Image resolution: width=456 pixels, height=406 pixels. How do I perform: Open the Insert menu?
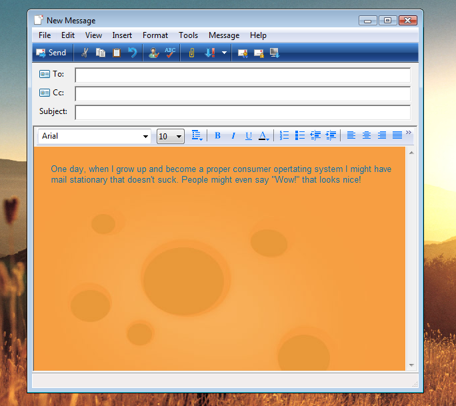[122, 35]
